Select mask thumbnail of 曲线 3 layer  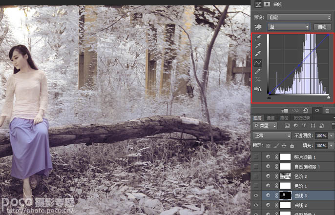(285, 195)
